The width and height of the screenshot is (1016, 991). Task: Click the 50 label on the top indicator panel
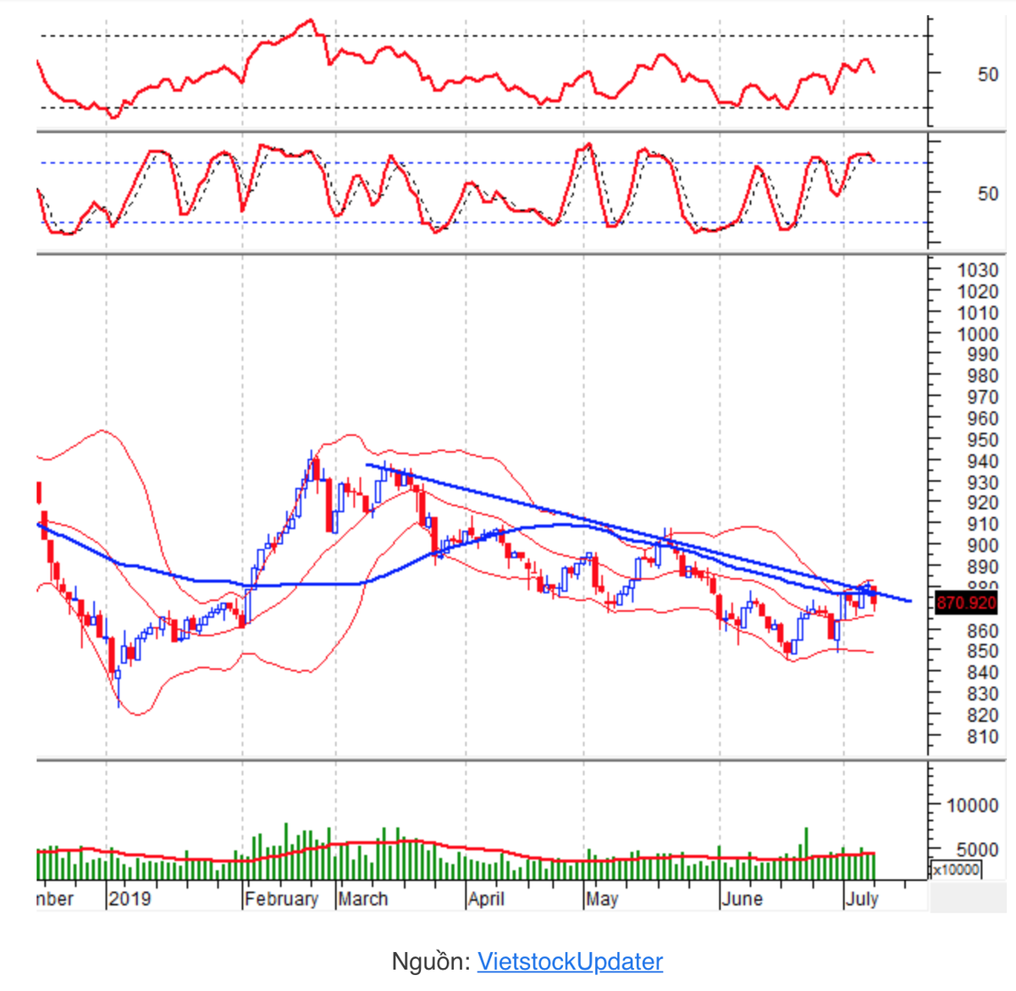coord(987,74)
